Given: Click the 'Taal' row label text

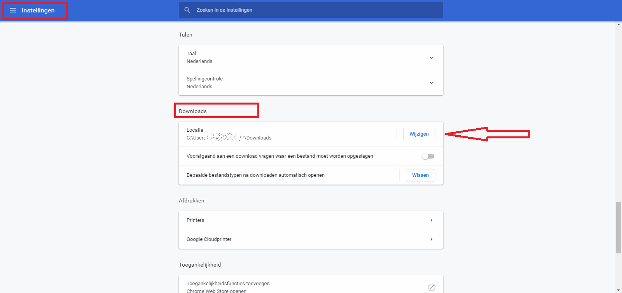Looking at the screenshot, I should click(191, 54).
